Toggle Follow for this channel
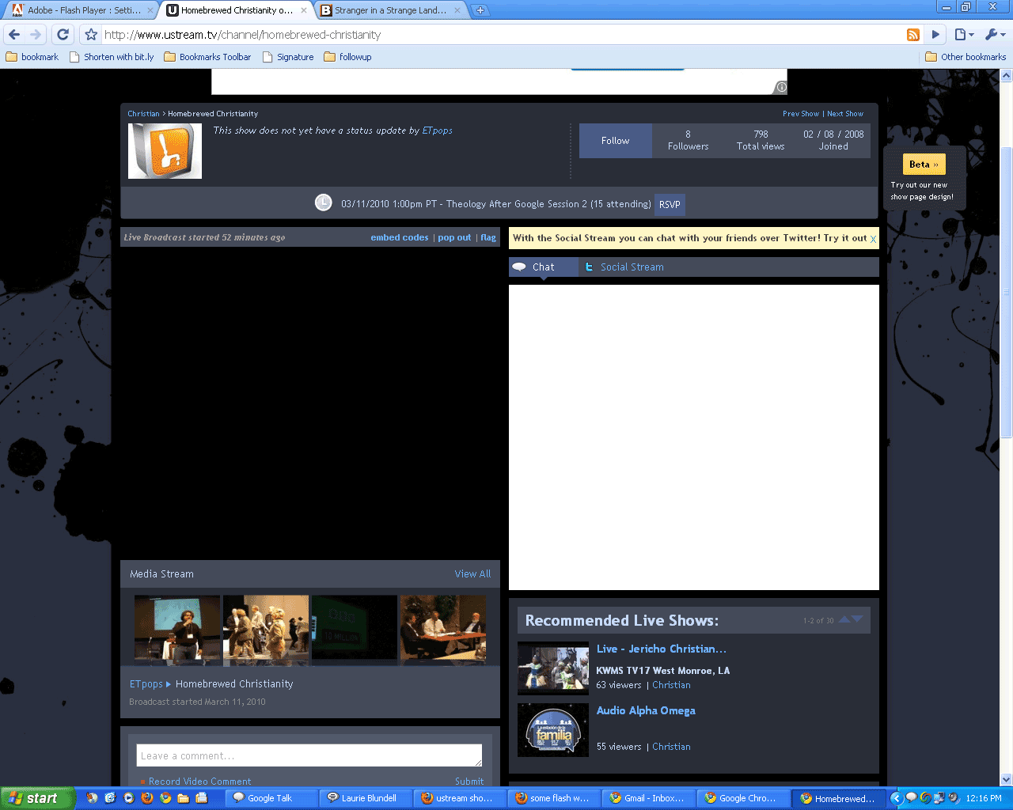Image resolution: width=1013 pixels, height=810 pixels. tap(615, 140)
